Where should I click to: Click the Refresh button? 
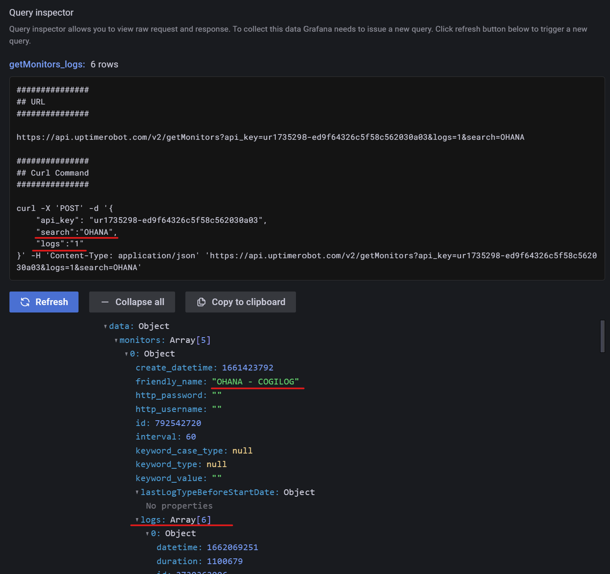tap(44, 302)
